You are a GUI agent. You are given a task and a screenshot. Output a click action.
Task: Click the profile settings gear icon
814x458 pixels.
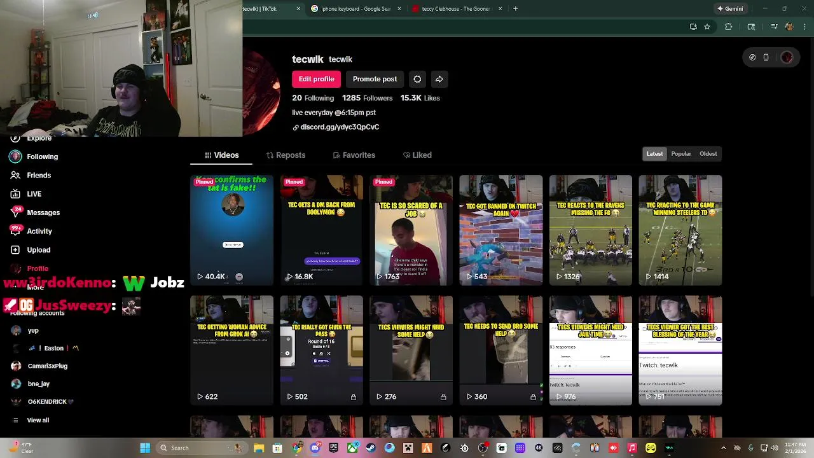(417, 79)
